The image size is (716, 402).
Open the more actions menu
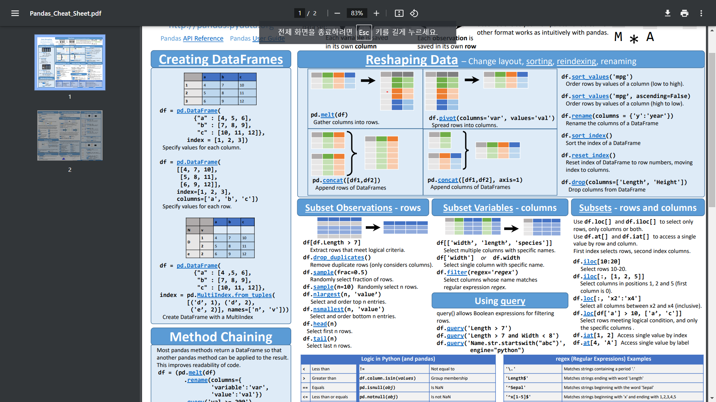[701, 13]
